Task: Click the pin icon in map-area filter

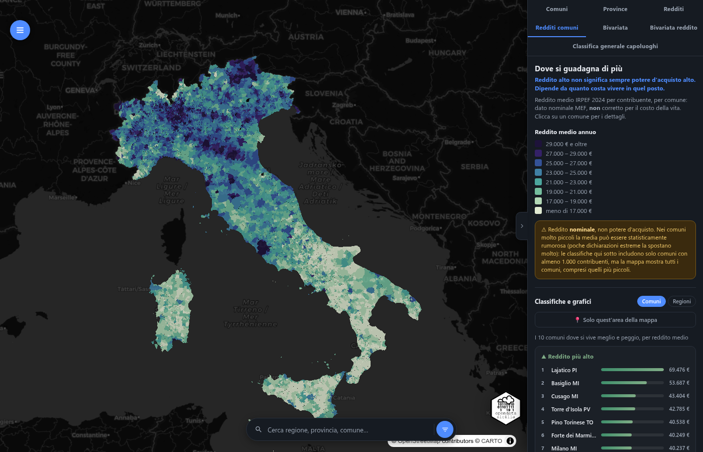Action: click(x=577, y=320)
